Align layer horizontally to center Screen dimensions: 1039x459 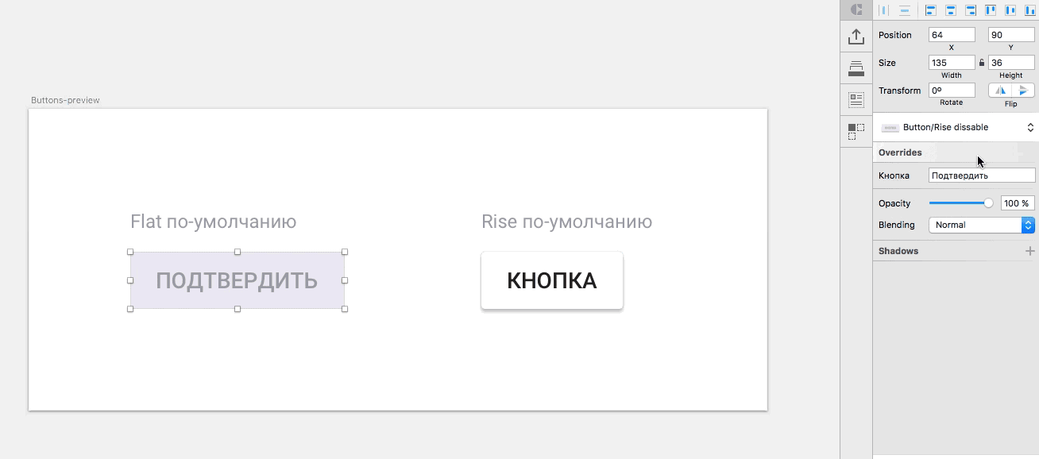[950, 10]
